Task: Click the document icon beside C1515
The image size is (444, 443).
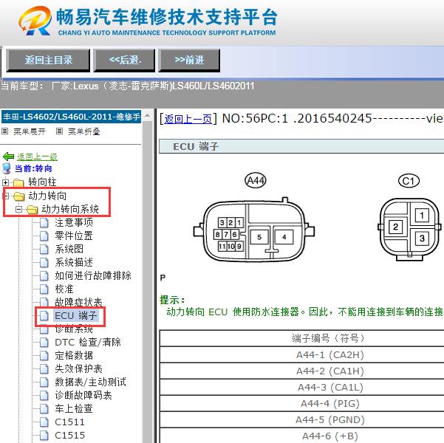Action: tap(44, 436)
